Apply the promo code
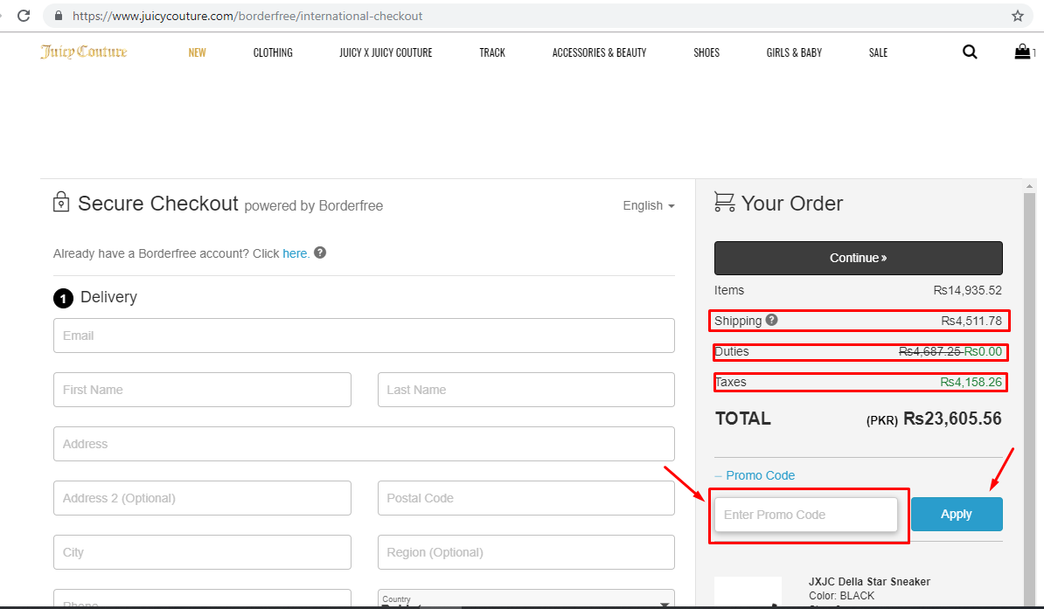The height and width of the screenshot is (609, 1044). coord(957,515)
